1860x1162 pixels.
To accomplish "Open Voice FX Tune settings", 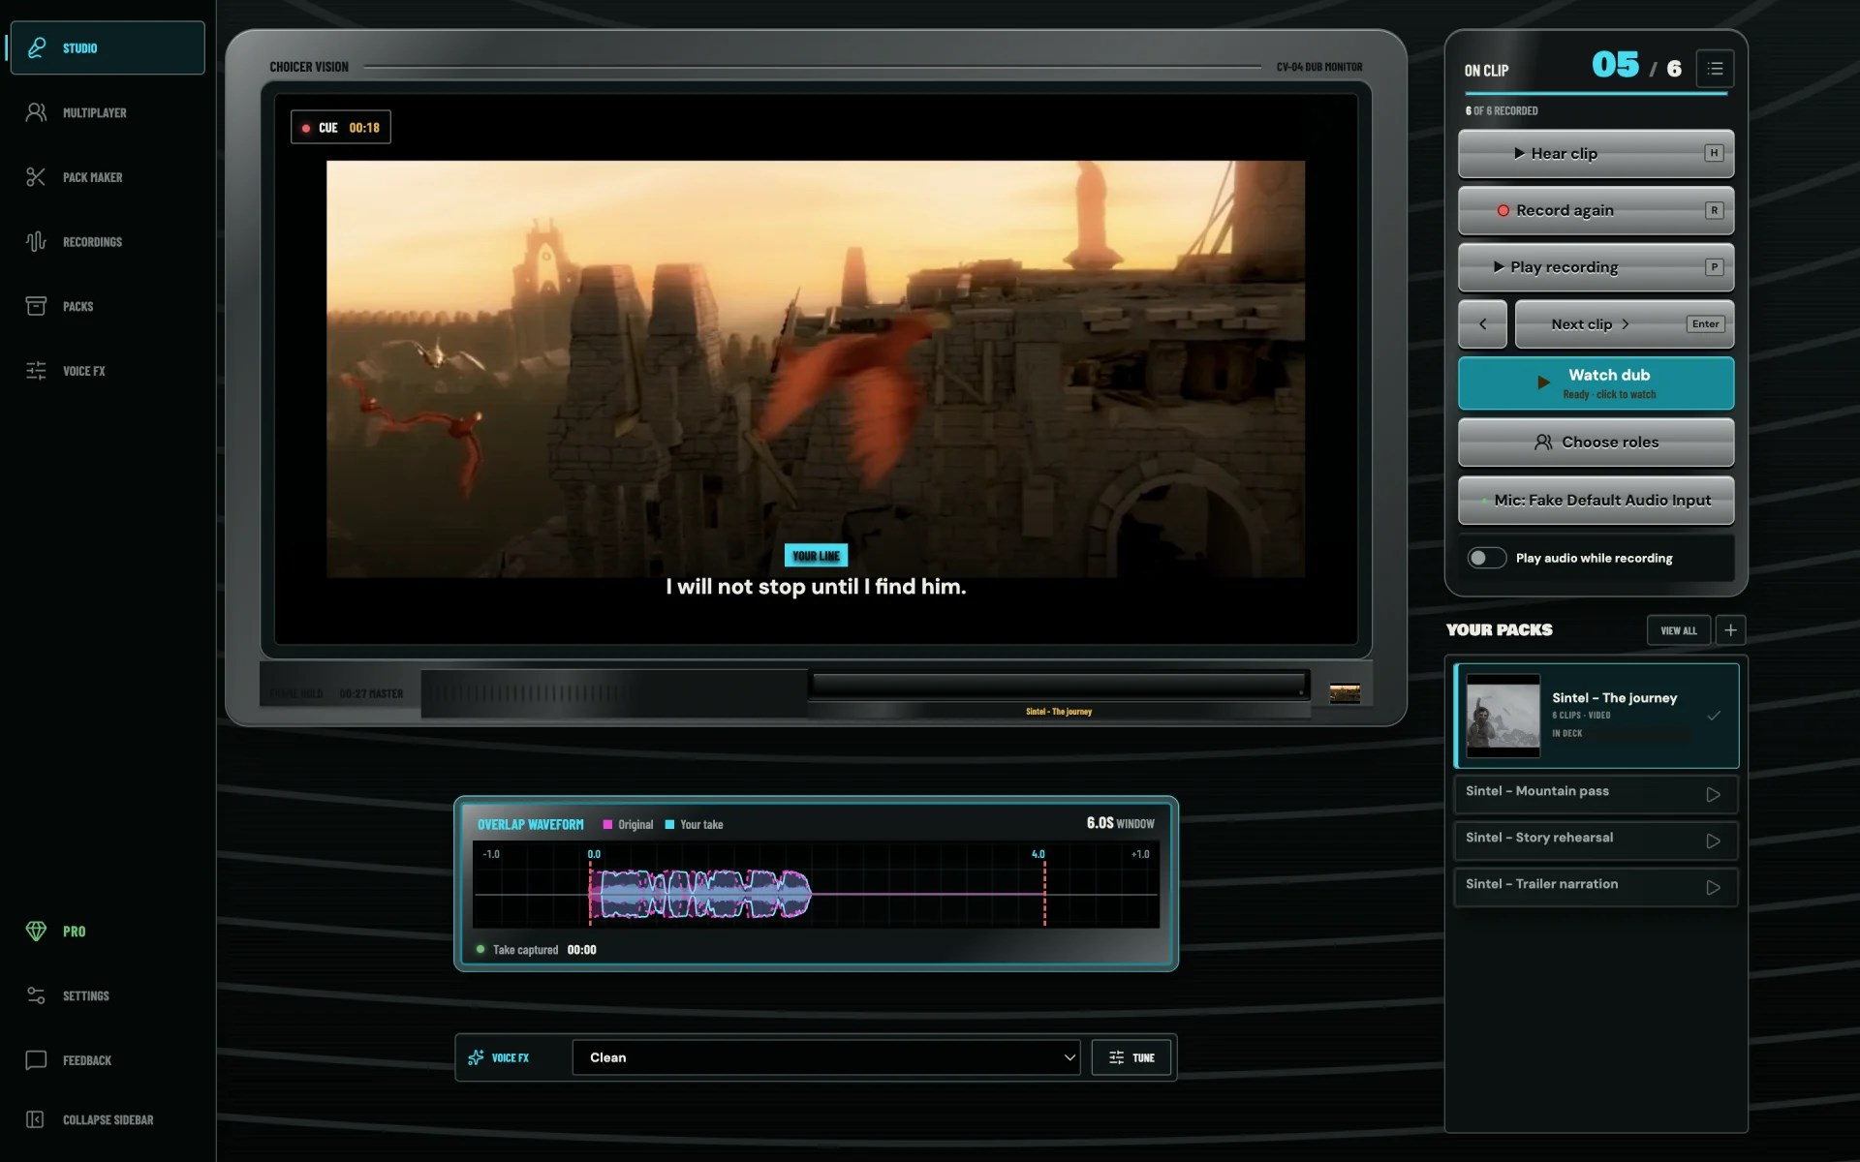I will coord(1131,1057).
